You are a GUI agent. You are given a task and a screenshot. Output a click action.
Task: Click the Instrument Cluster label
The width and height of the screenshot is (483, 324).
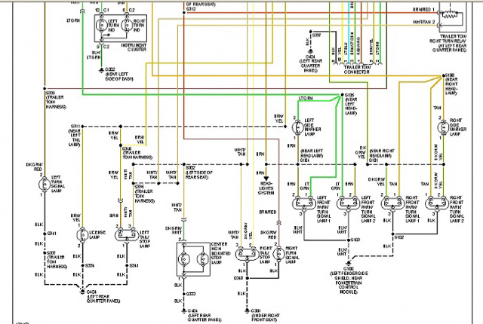[134, 47]
